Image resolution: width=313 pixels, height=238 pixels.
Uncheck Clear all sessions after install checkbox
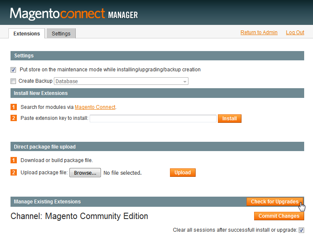tap(301, 230)
